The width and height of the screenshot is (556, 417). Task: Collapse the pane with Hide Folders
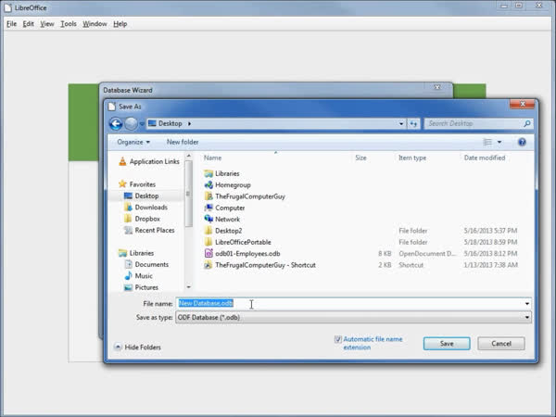pos(137,347)
